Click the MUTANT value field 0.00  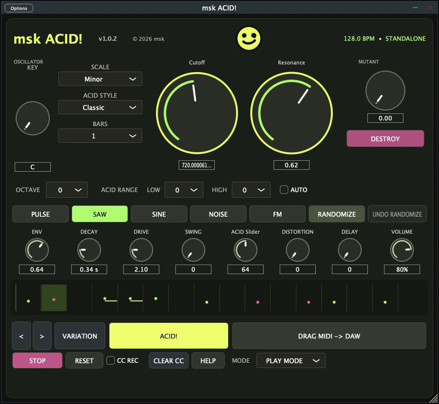[x=385, y=118]
